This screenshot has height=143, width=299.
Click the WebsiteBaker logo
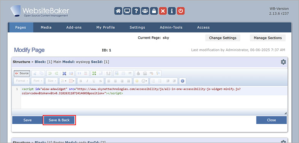(x=40, y=11)
